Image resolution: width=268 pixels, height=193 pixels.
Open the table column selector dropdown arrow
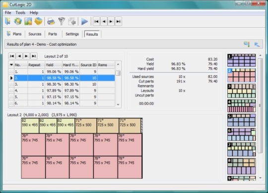pos(11,65)
